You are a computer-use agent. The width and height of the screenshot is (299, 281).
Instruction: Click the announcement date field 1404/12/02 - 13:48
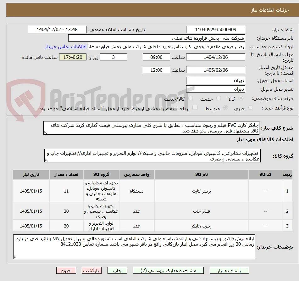[x=57, y=30]
